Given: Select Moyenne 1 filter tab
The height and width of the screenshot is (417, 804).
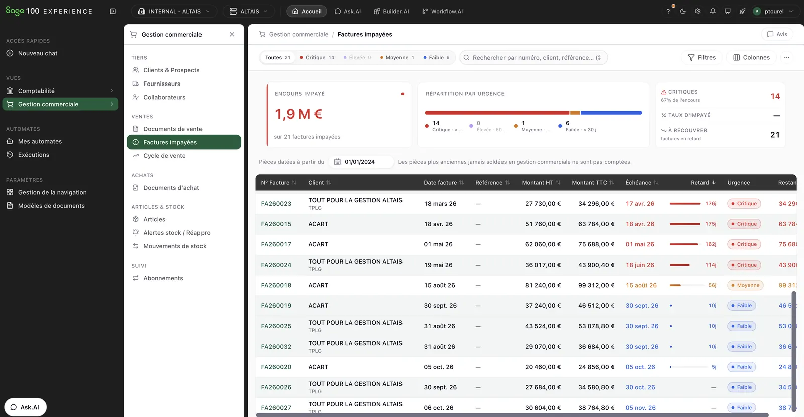Looking at the screenshot, I should click(397, 57).
